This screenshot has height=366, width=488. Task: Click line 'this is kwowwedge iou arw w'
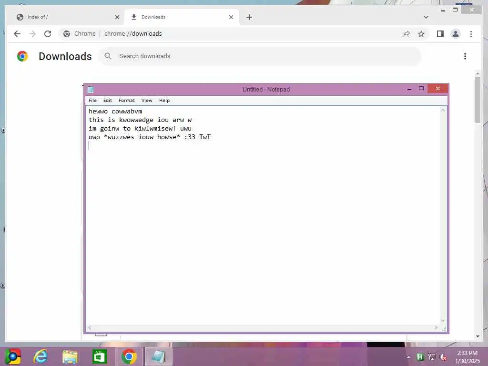(x=140, y=120)
